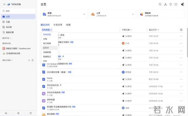Open the Home document
The height and width of the screenshot is (116, 188).
(x=50, y=78)
